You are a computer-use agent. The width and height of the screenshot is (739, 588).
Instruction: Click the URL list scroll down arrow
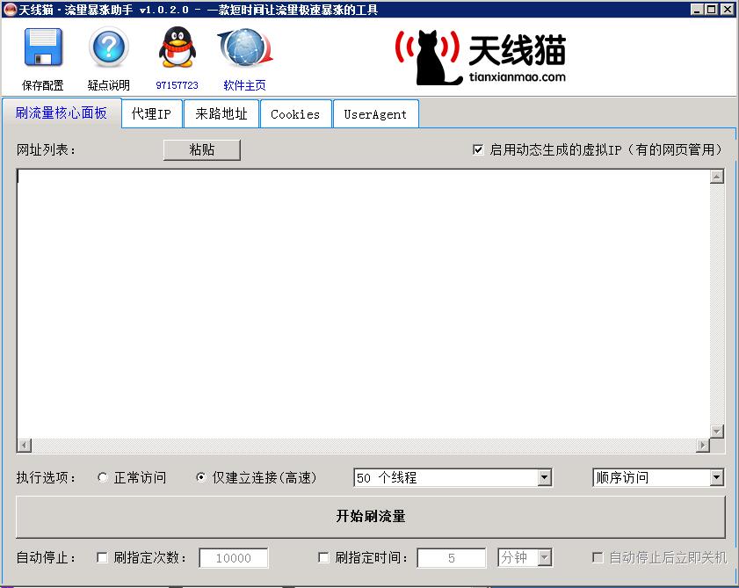pyautogui.click(x=717, y=432)
